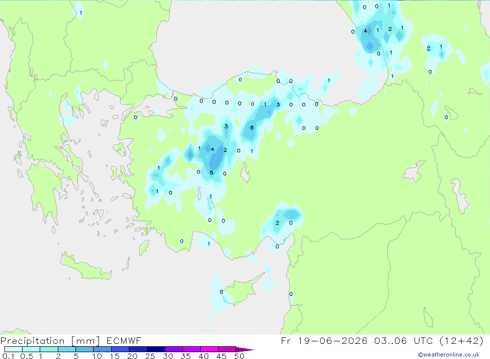Image resolution: width=490 pixels, height=359 pixels.
Task: Click the 40–45 mm magenta legend swatch
Action: click(209, 349)
